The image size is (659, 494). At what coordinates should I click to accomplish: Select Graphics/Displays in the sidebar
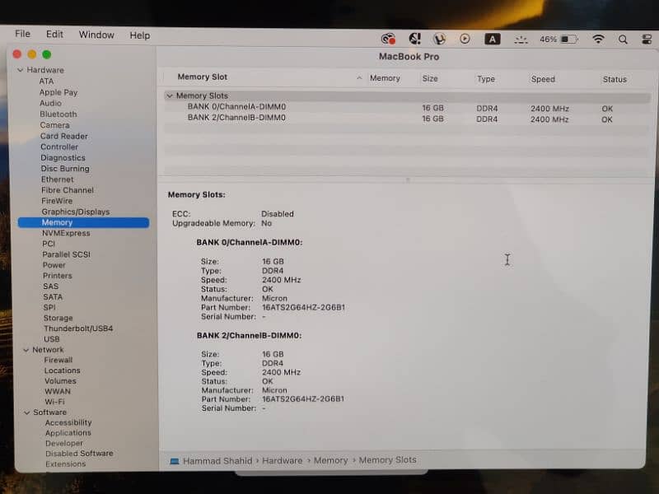tap(75, 212)
